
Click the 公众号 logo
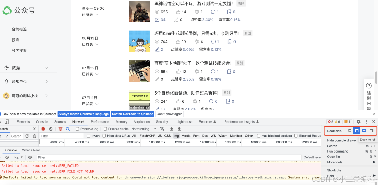coord(19,10)
